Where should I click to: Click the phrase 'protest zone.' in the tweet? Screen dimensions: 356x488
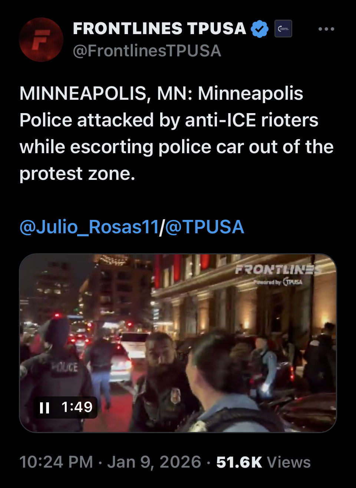77,174
